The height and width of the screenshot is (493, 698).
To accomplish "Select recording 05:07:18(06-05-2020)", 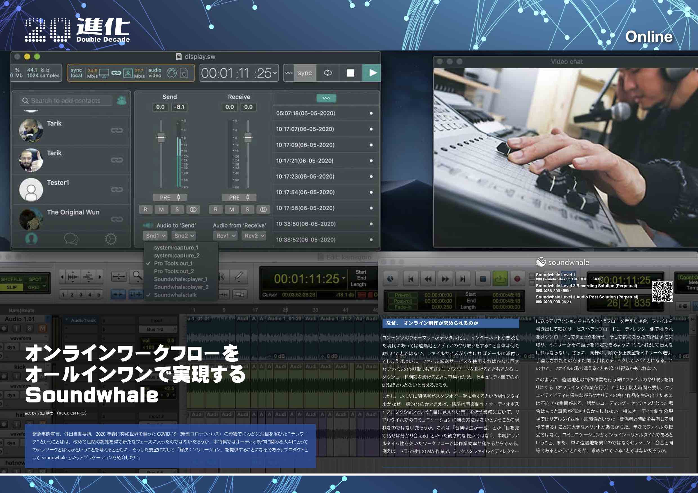I will [x=326, y=113].
